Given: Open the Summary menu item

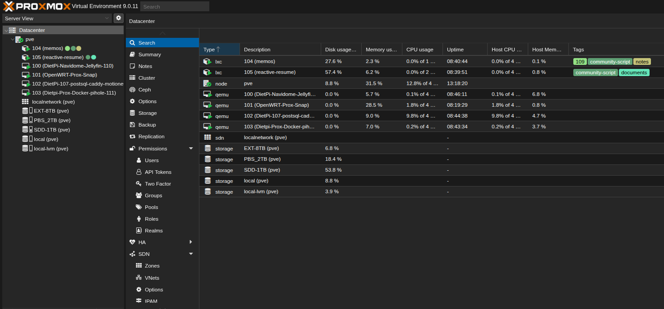Looking at the screenshot, I should (149, 55).
